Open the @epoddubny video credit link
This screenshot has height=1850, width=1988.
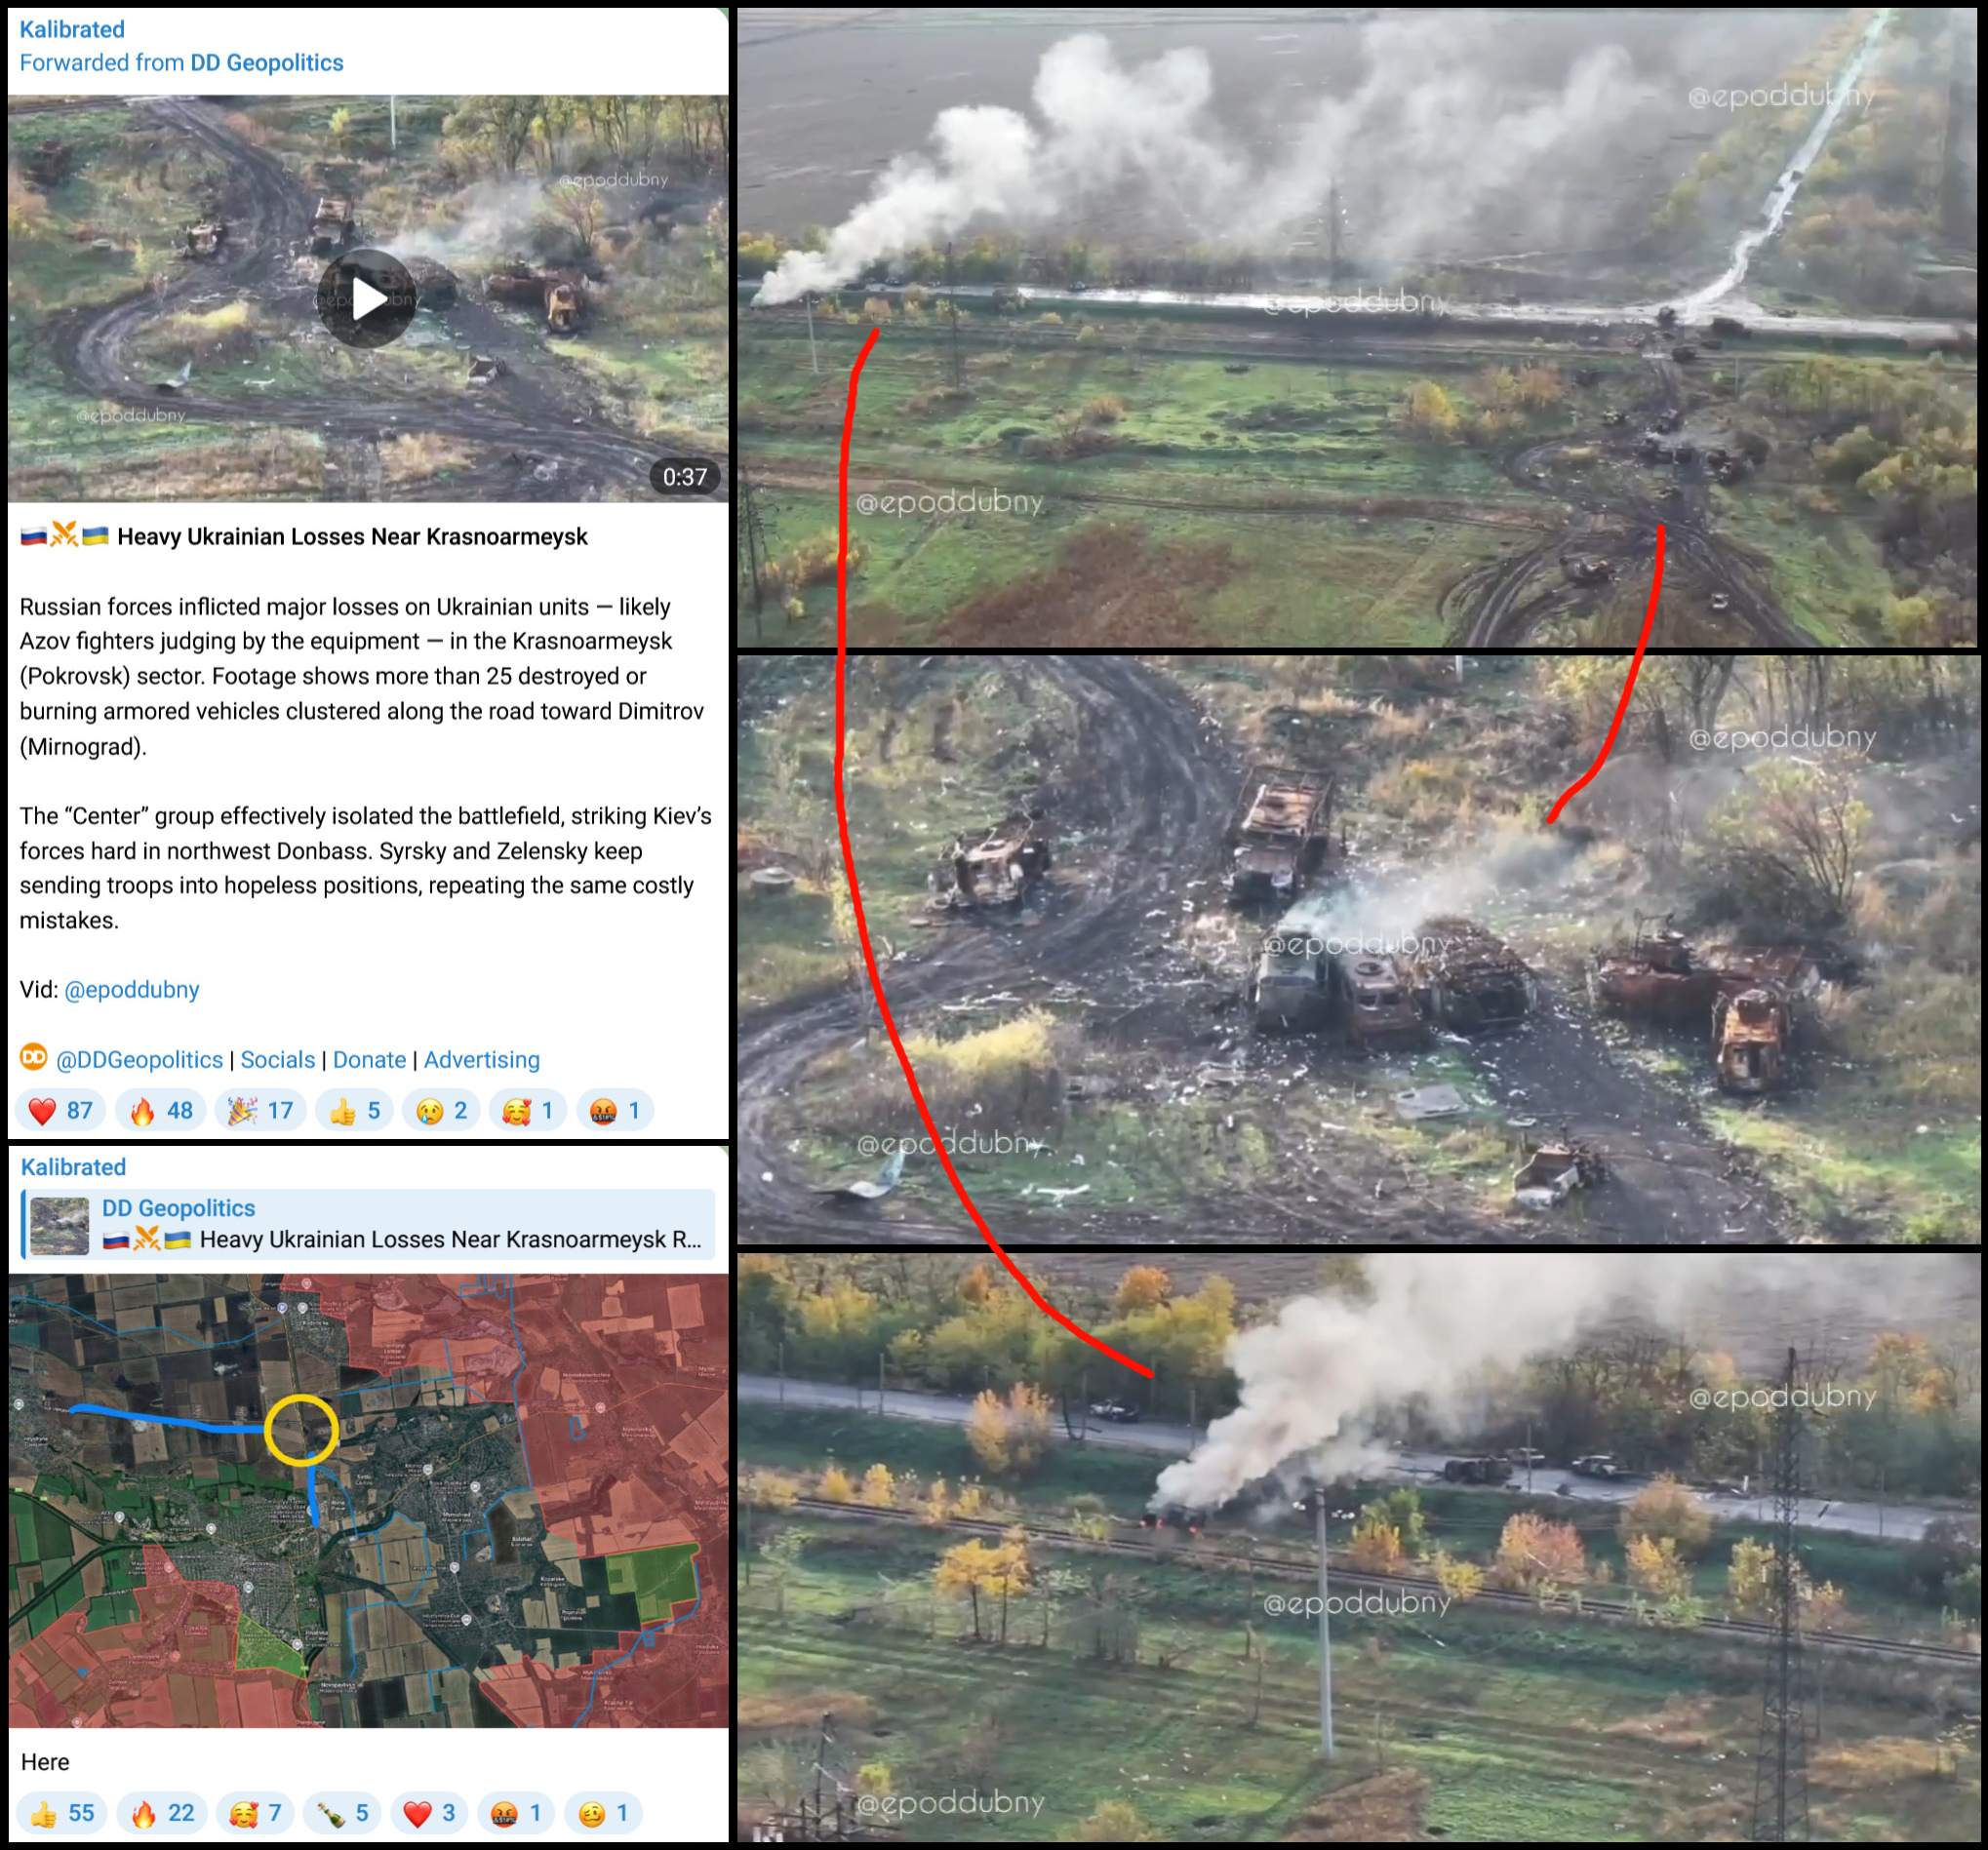point(131,990)
